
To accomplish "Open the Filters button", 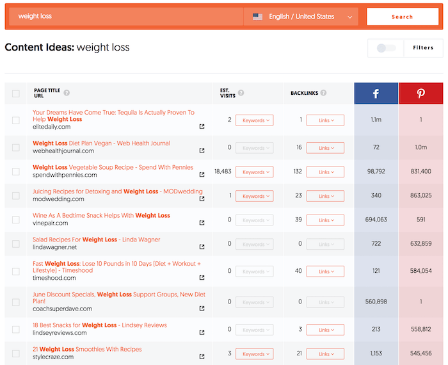I will (x=423, y=48).
